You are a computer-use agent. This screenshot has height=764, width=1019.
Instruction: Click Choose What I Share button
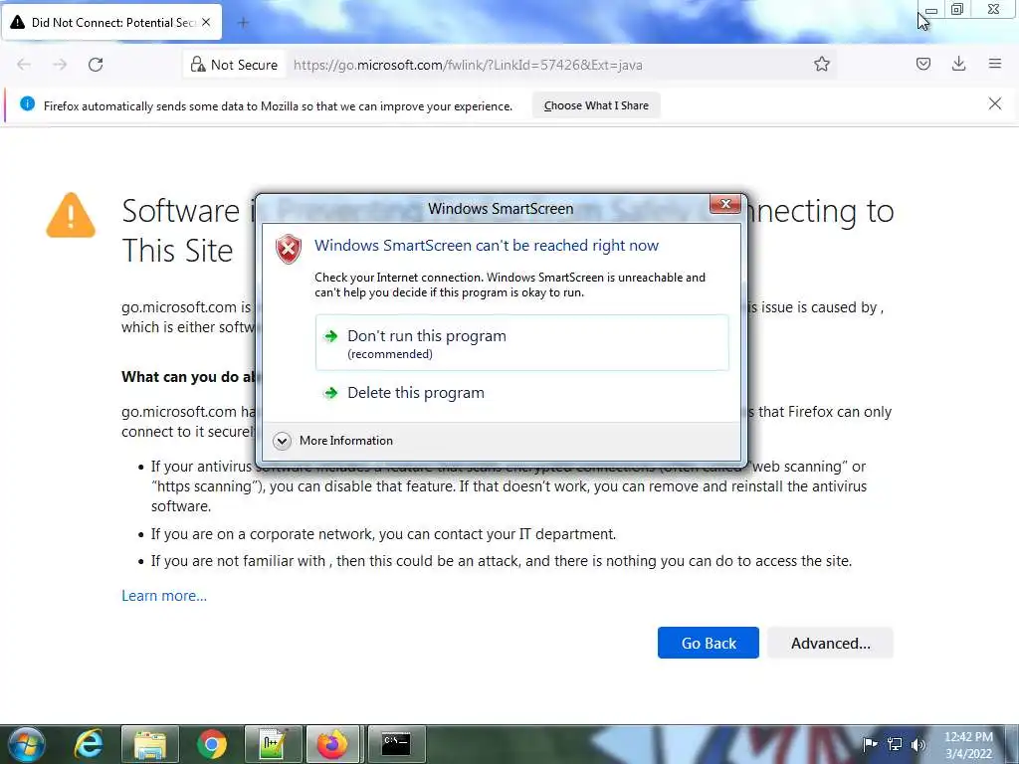tap(596, 105)
